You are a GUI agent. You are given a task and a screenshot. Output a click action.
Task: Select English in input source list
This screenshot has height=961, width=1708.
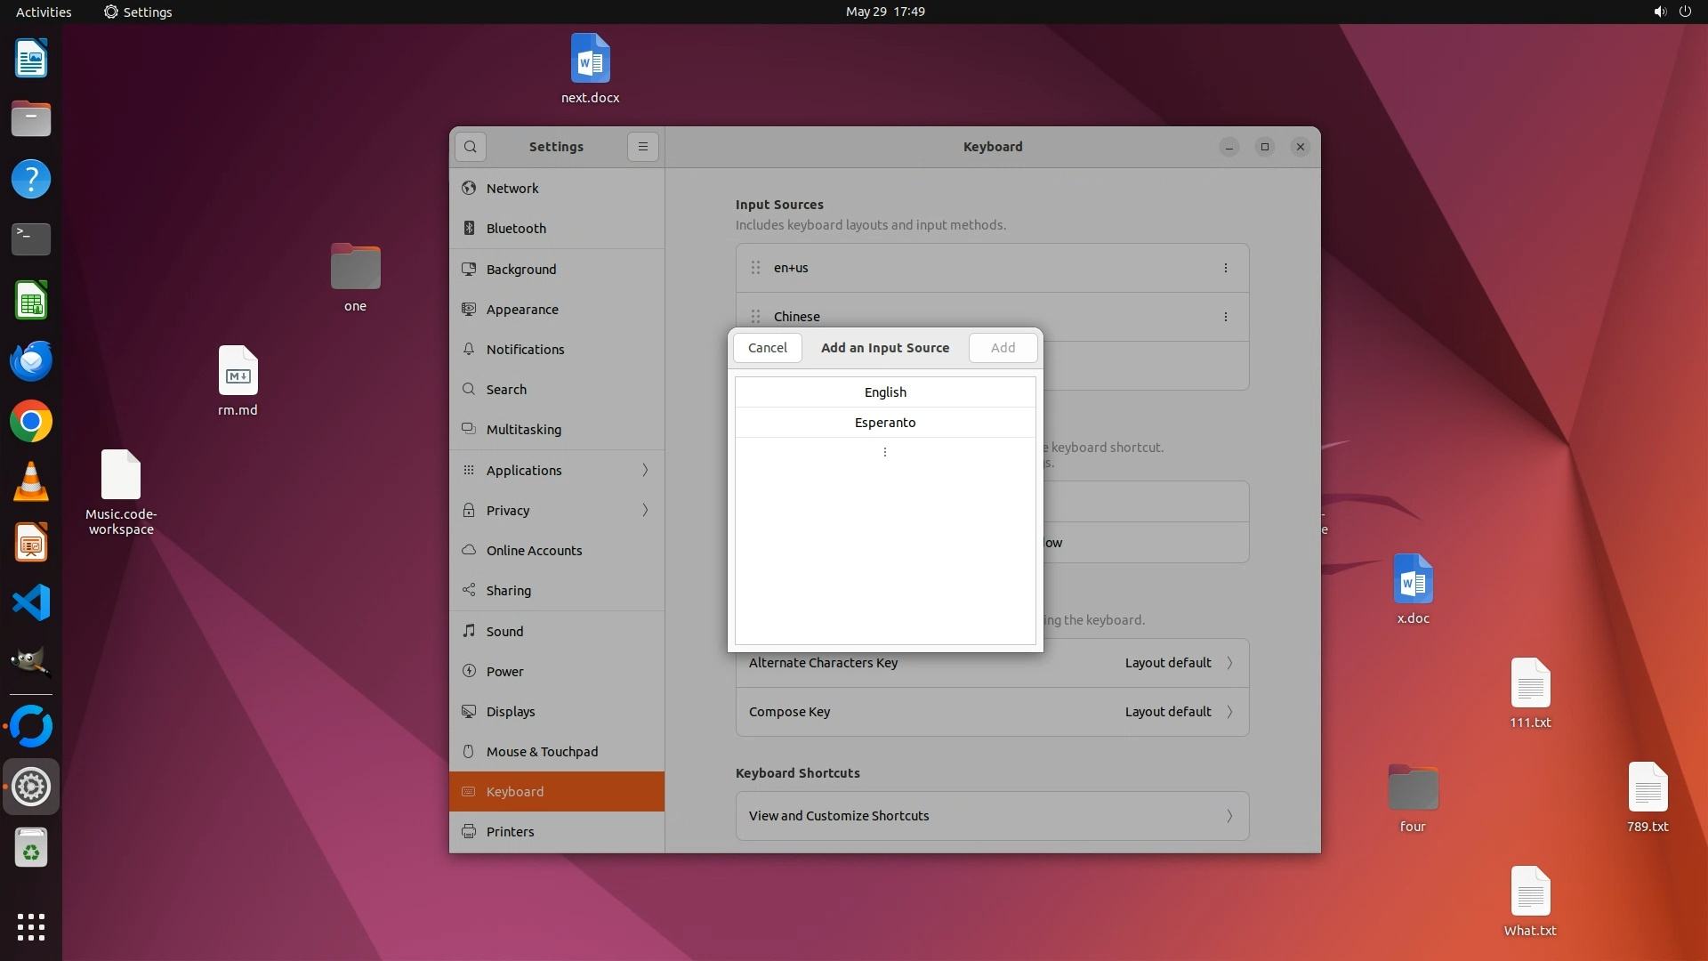click(884, 392)
